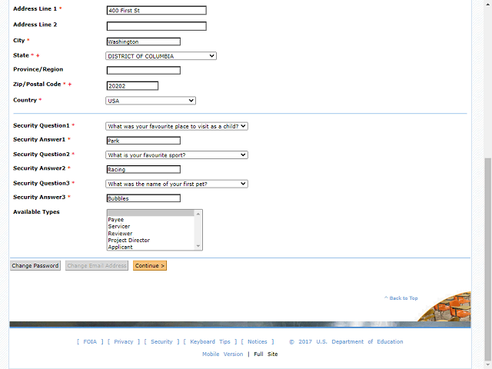Select Applicant in Available Types list
The height and width of the screenshot is (369, 492).
pyautogui.click(x=151, y=247)
